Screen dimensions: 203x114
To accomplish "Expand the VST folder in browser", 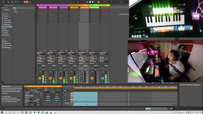I will (x=13, y=10).
